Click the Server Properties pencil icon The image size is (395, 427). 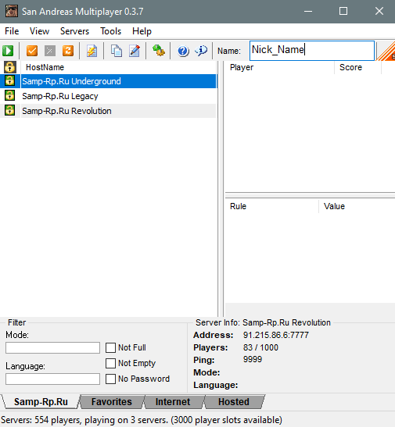click(x=135, y=51)
